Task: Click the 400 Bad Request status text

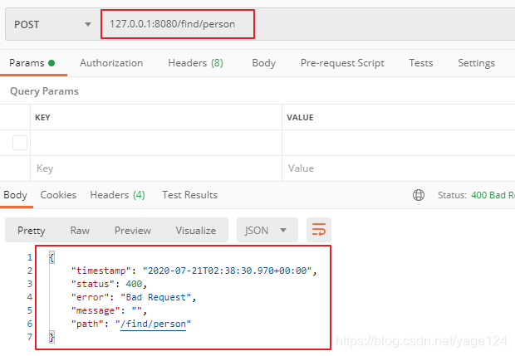Action: (493, 195)
